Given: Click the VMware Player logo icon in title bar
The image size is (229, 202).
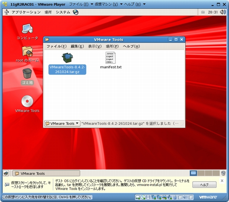Looking at the screenshot, I should pos(5,4).
